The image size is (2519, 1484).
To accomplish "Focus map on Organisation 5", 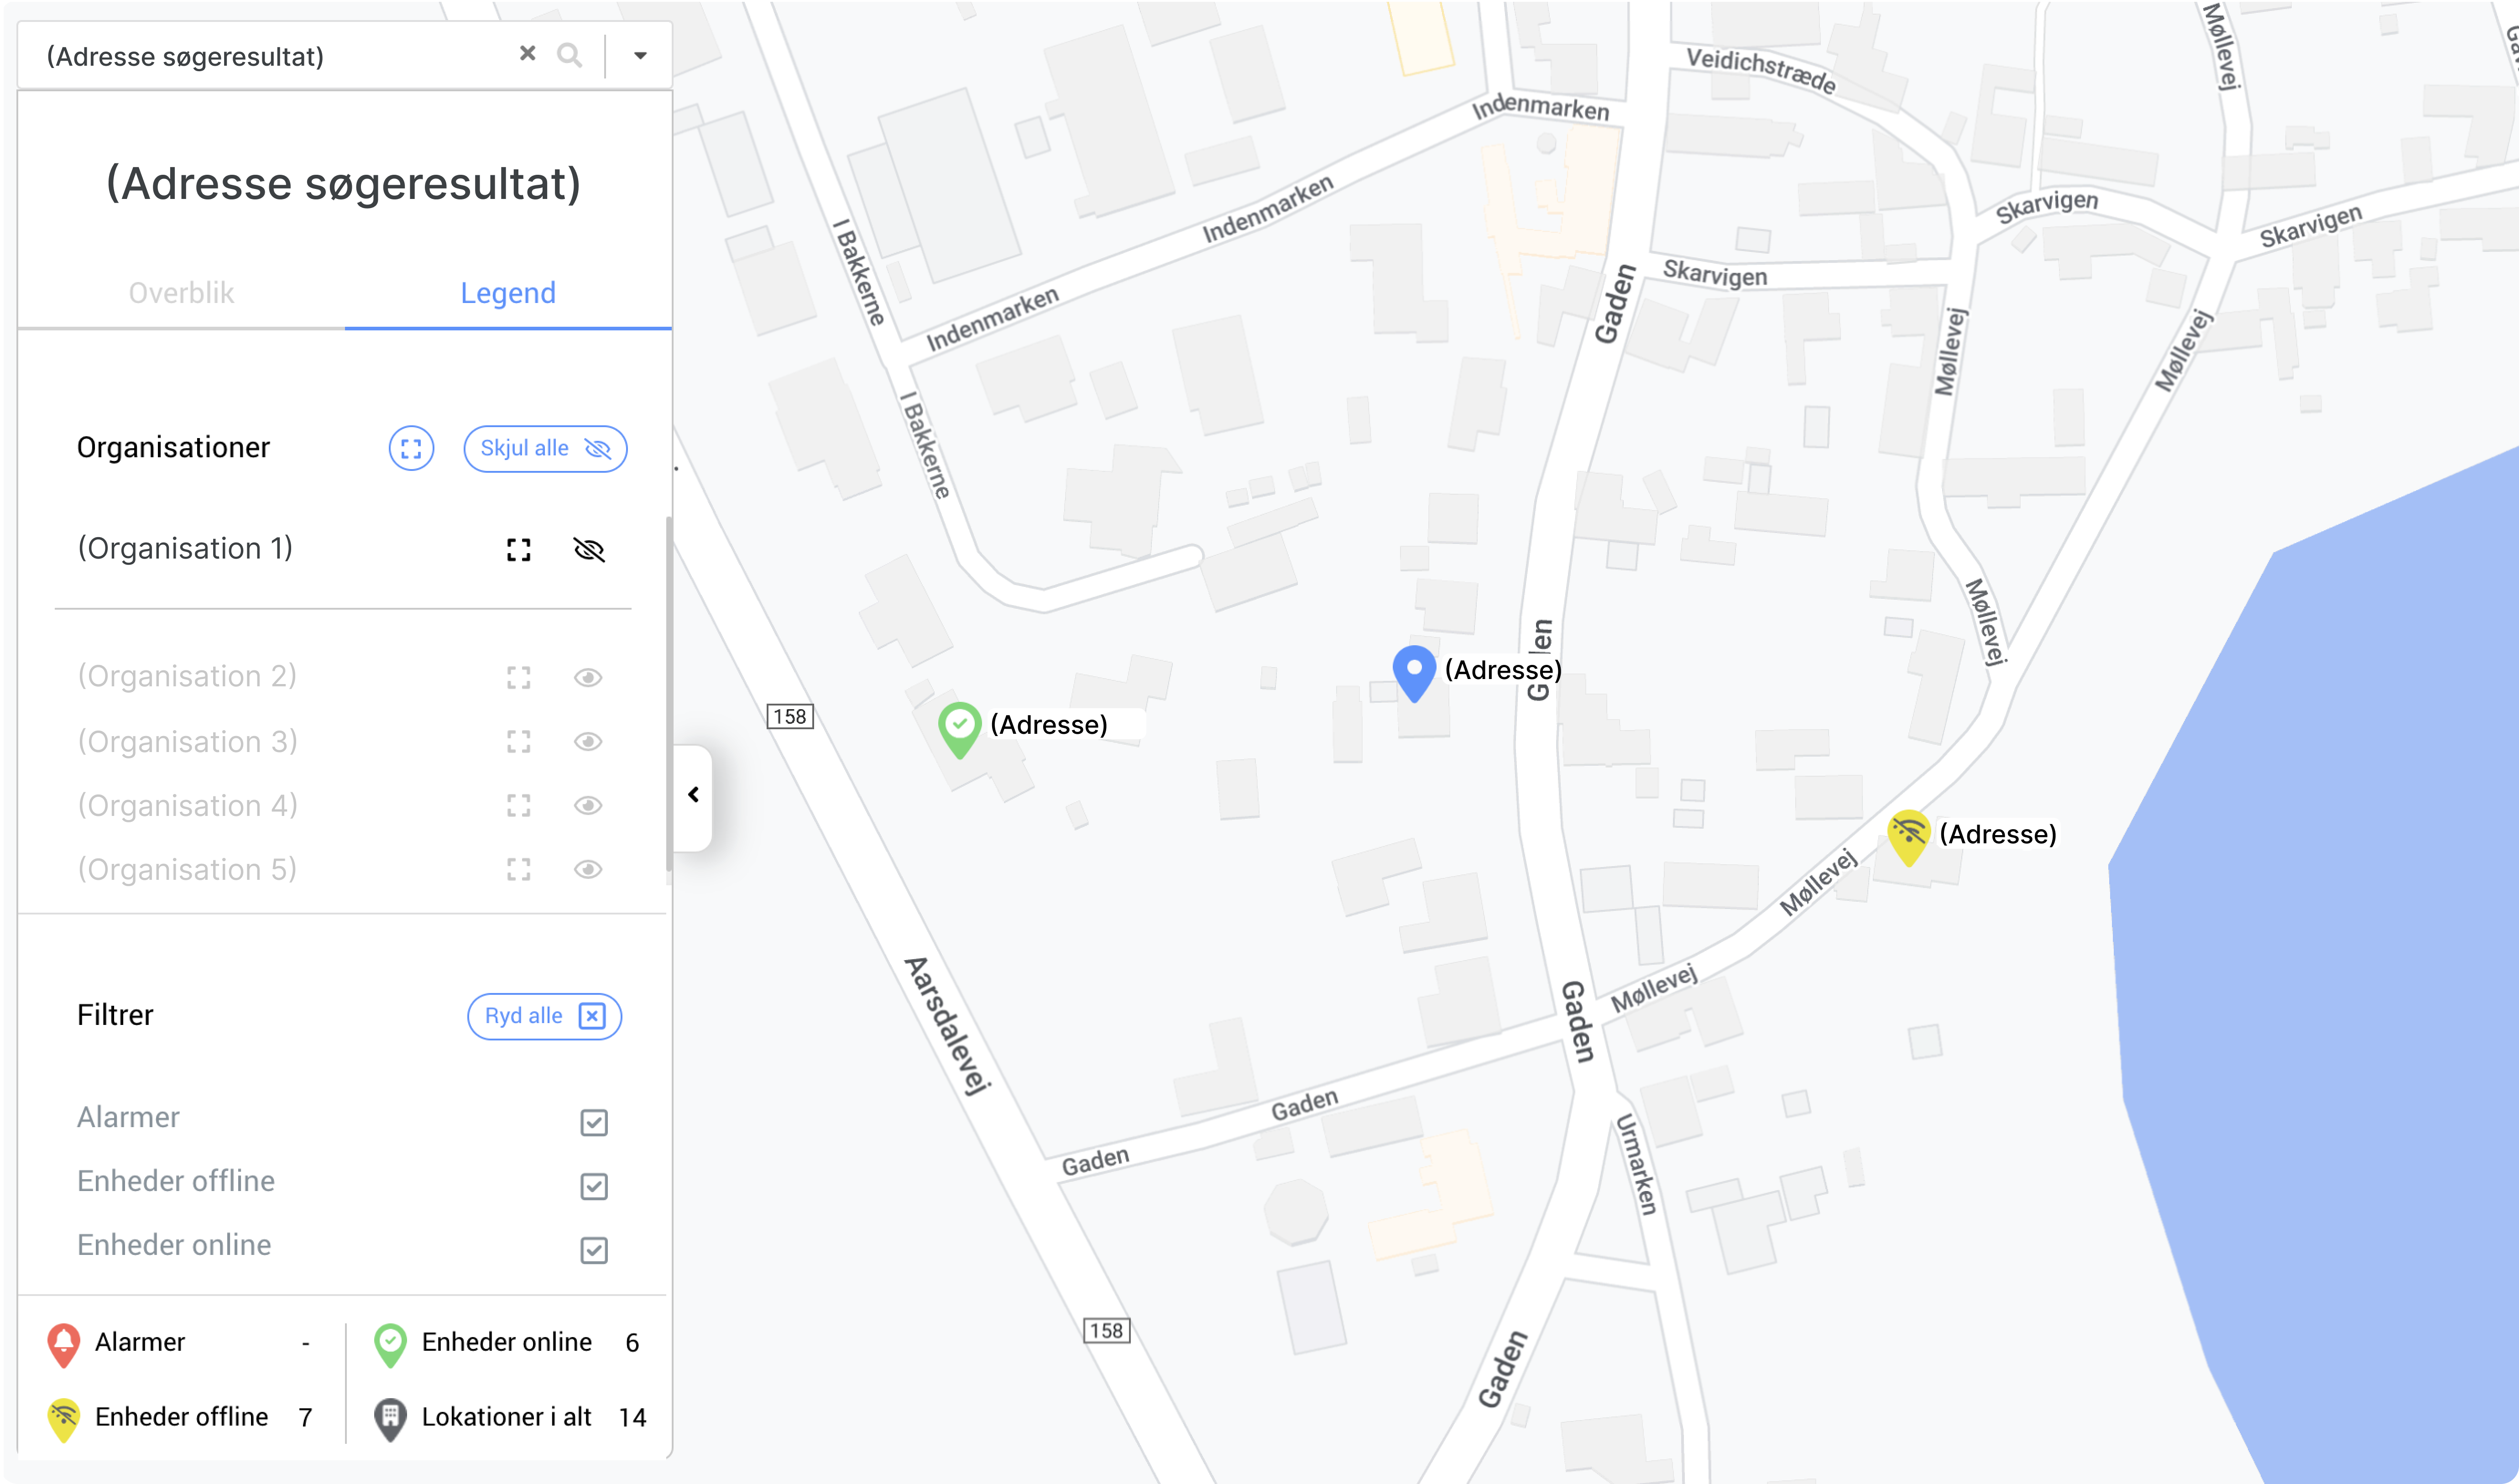I will (518, 870).
